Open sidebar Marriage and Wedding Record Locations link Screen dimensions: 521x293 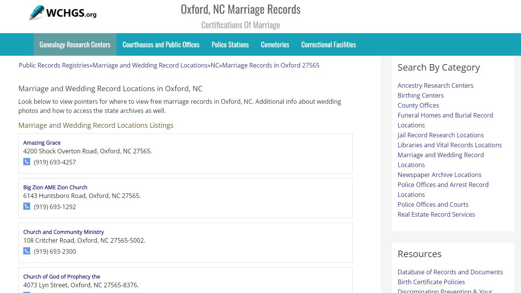coord(441,160)
